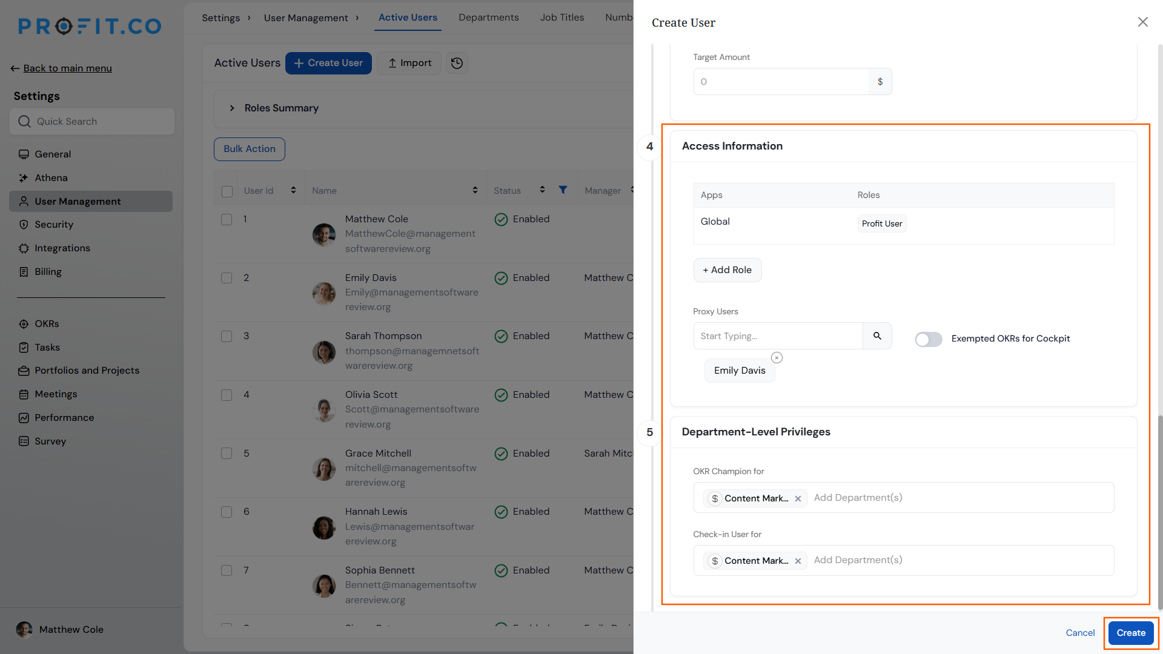Screen dimensions: 1163x654
Task: Open the OKRs target icon
Action: (24, 324)
